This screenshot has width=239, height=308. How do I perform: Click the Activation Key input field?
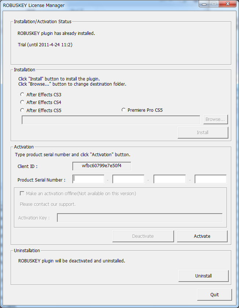tap(140, 218)
